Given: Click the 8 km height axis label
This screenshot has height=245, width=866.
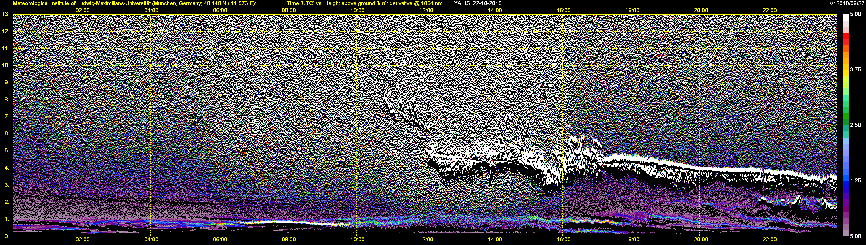Looking at the screenshot, I should pos(7,100).
